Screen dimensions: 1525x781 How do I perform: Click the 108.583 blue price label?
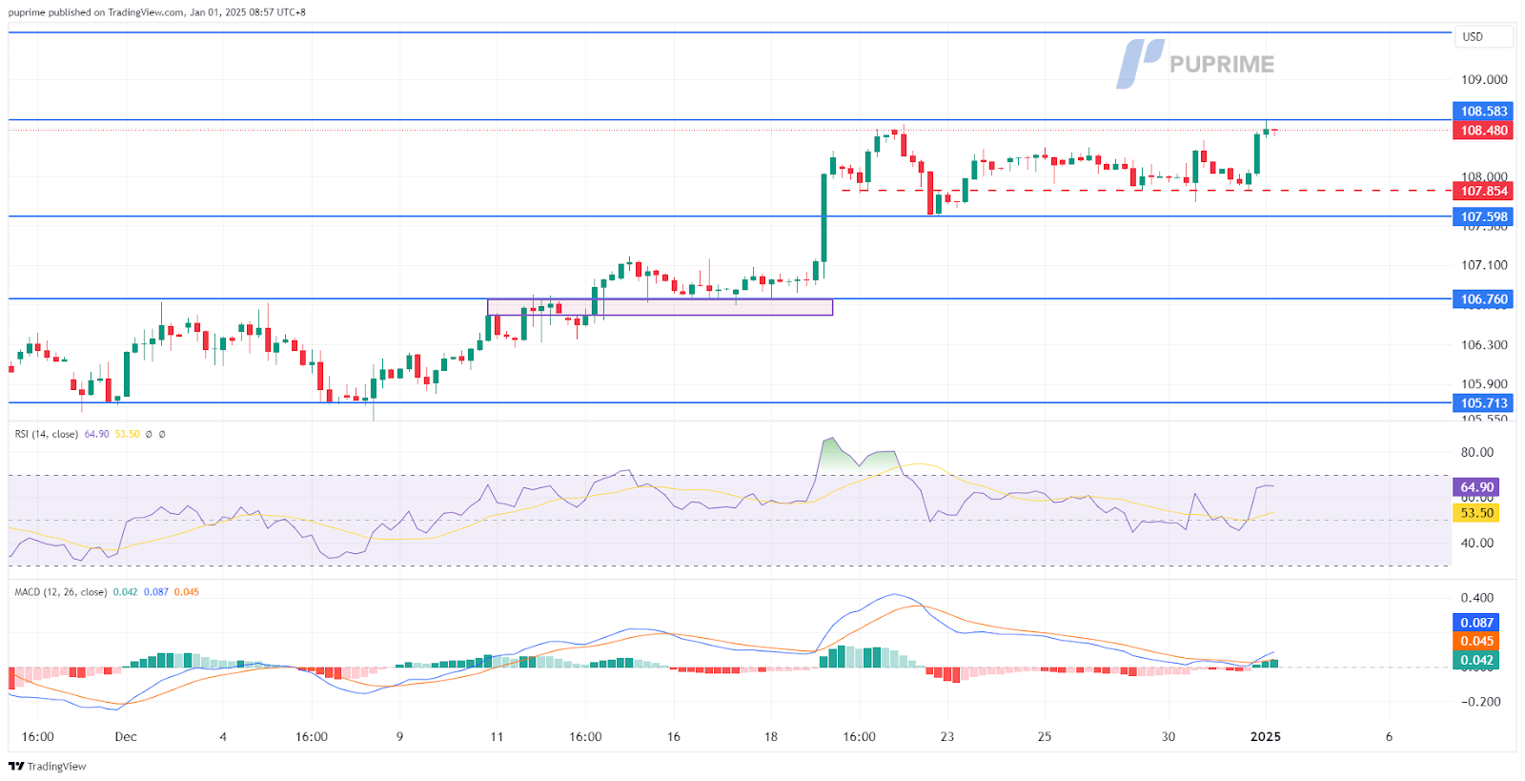click(1484, 112)
